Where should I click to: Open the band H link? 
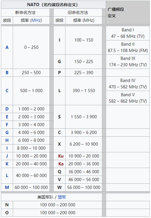[x=7, y=140]
